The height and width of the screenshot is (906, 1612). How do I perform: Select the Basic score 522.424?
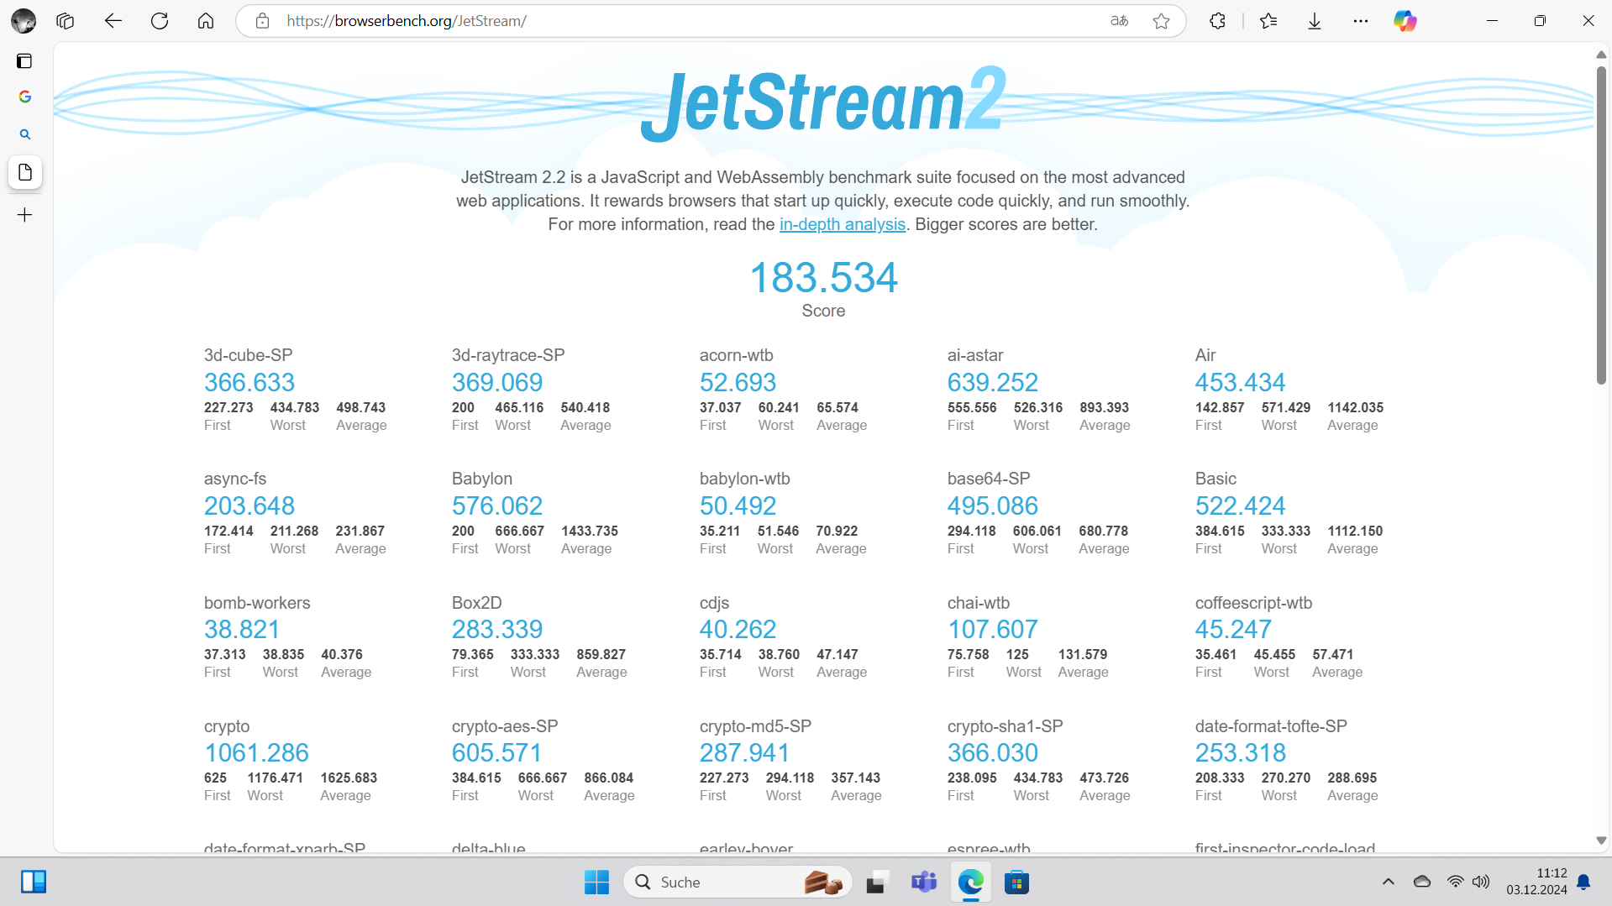pyautogui.click(x=1240, y=506)
